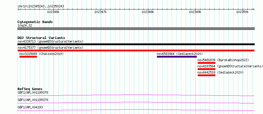The width and height of the screenshot is (263, 114).
Task: Click the GBF1|NM_004193 transcript label
Action: pos(30,107)
